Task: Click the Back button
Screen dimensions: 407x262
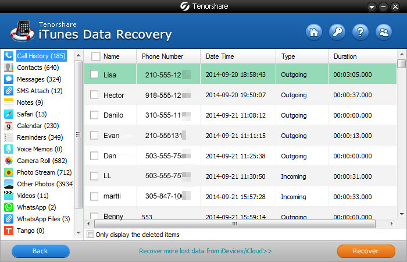Action: pos(41,251)
